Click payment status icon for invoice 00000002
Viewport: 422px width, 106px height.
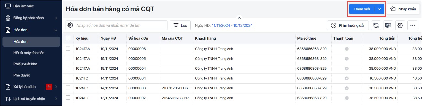point(347,98)
